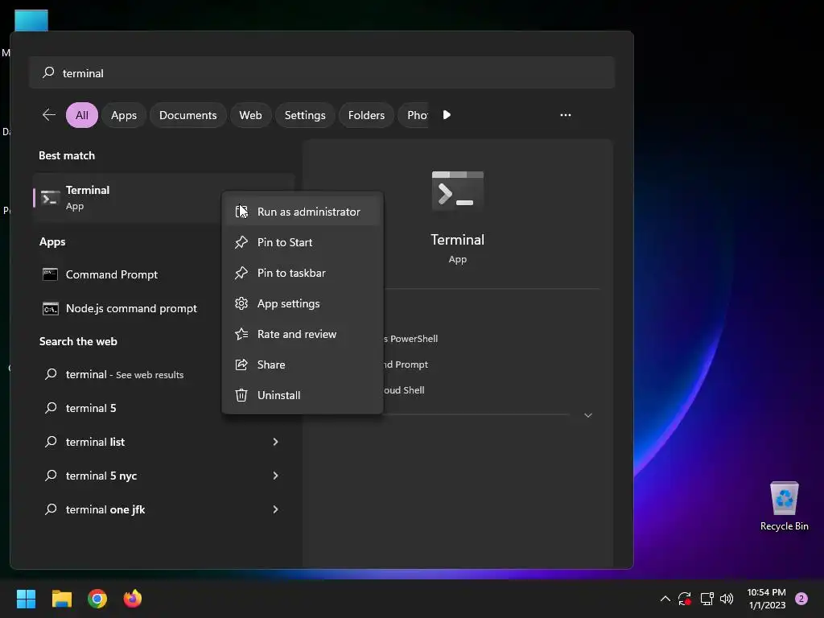Viewport: 824px width, 618px height.
Task: Select the 'terminal 5' web suggestion
Action: tap(127, 408)
